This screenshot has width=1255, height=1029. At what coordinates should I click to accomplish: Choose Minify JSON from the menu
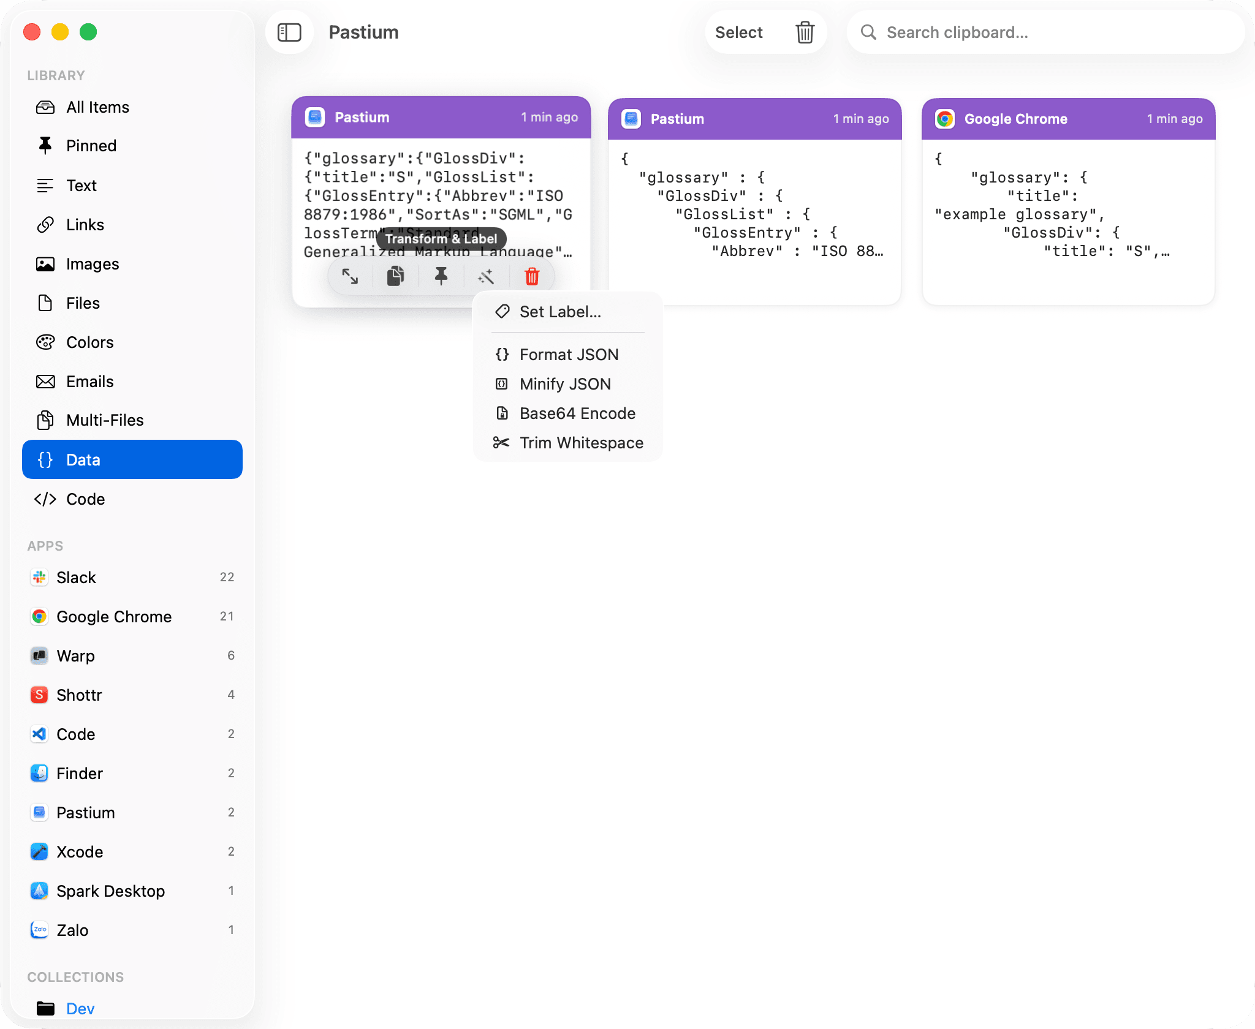coord(567,384)
